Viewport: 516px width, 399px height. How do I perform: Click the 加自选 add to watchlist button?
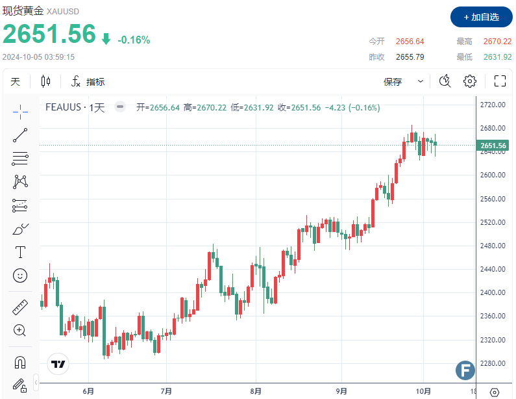(x=481, y=17)
